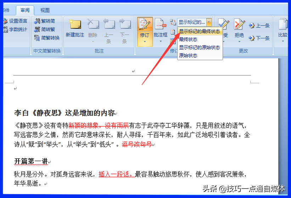Image resolution: width=291 pixels, height=198 pixels.
Task: Click the display-for-review icon beside 显示标记的 box
Action: (x=173, y=22)
